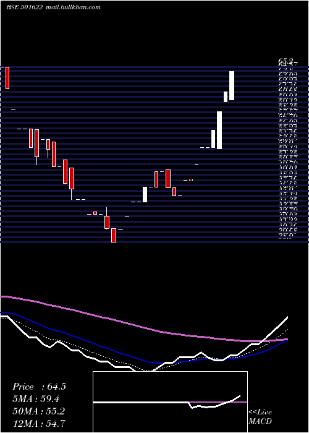Click inside the MACD indicator panel
The height and width of the screenshot is (433, 309).
click(170, 402)
